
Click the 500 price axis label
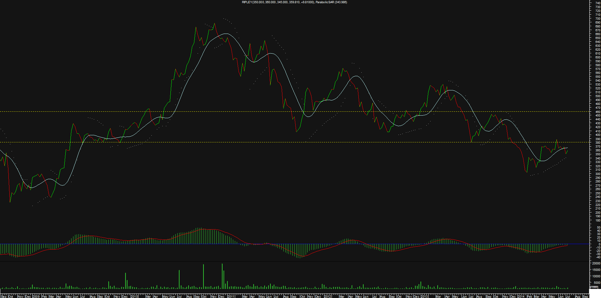pyautogui.click(x=598, y=96)
